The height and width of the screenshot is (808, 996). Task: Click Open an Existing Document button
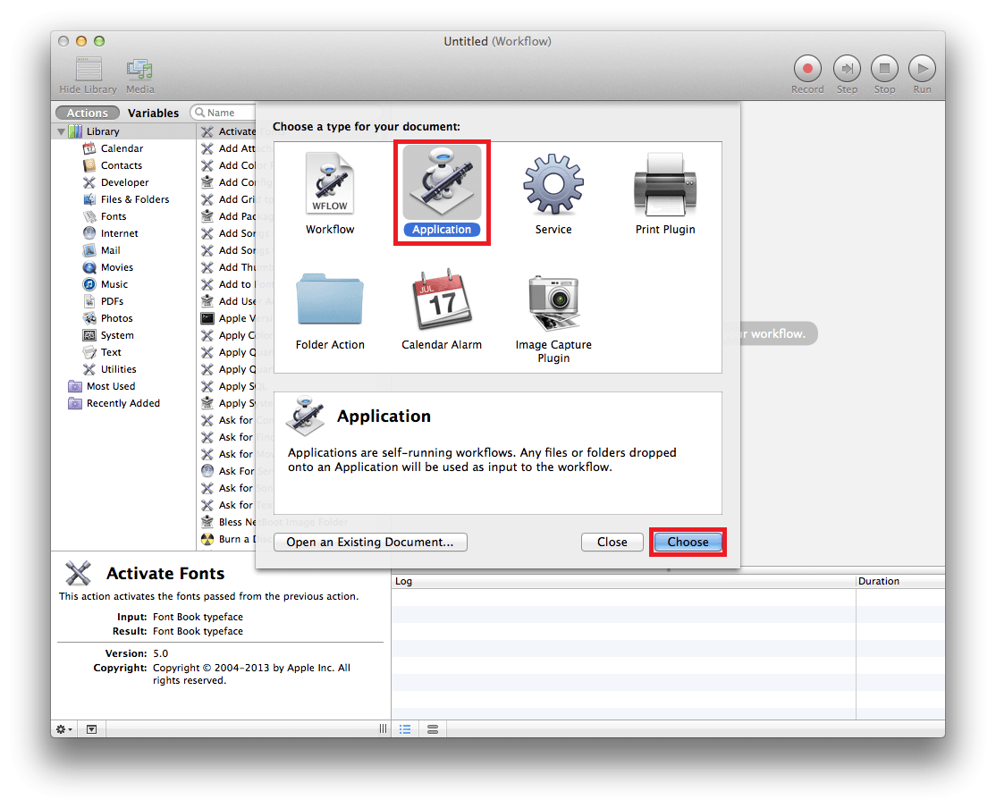pyautogui.click(x=370, y=542)
